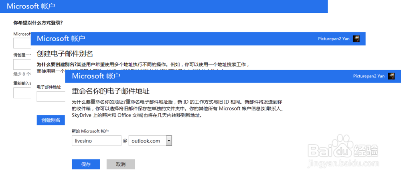Open the outlook.com domain dropdown arrow

click(169, 141)
